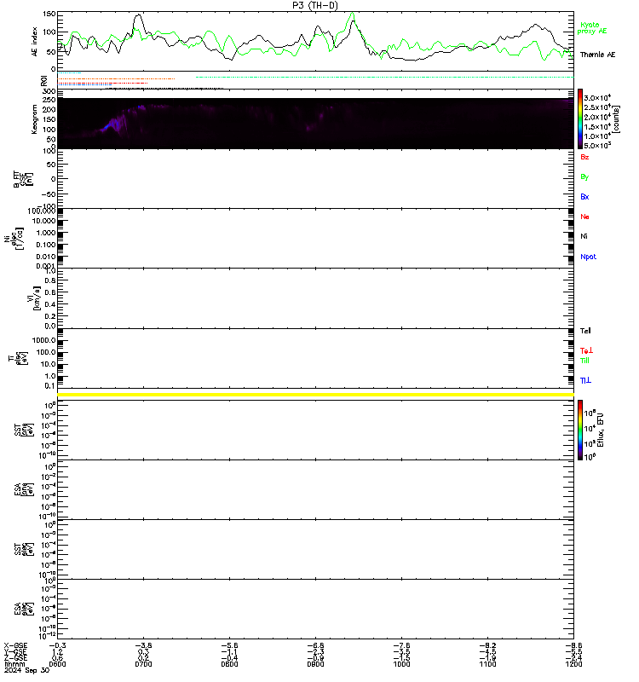Image resolution: width=639 pixels, height=682 pixels.
Task: Click the 0800 time tick label
Action: [x=229, y=664]
